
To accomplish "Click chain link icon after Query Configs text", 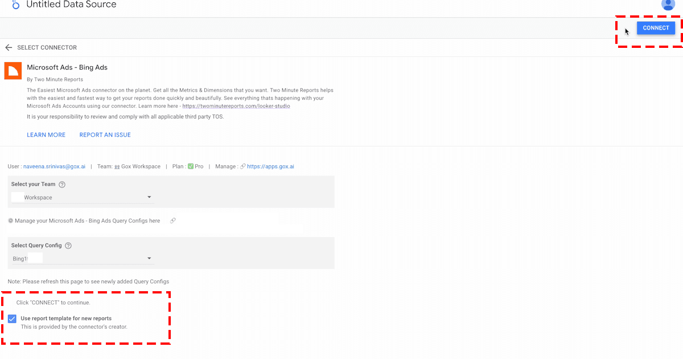I will (173, 221).
